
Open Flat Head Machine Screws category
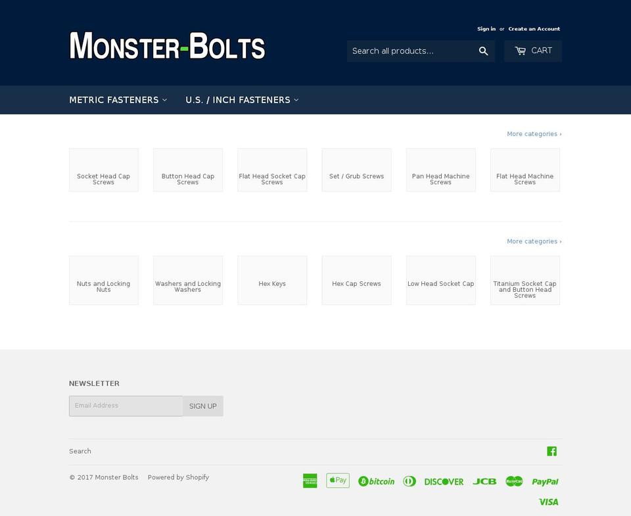[525, 170]
